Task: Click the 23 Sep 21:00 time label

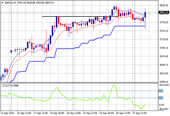Action: (90, 113)
